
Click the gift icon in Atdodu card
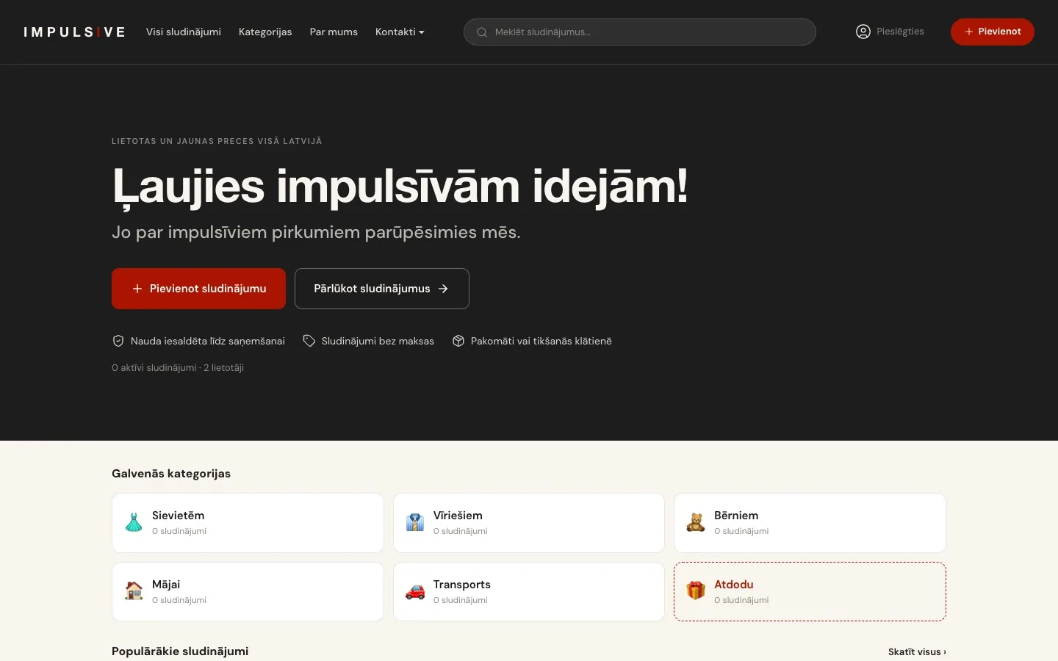point(696,590)
